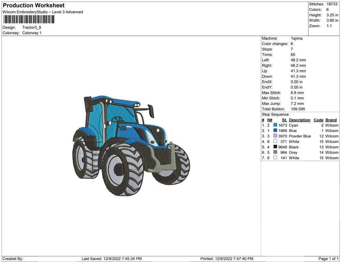The height and width of the screenshot is (262, 341).
Task: Click the Description column header
Action: pyautogui.click(x=299, y=120)
